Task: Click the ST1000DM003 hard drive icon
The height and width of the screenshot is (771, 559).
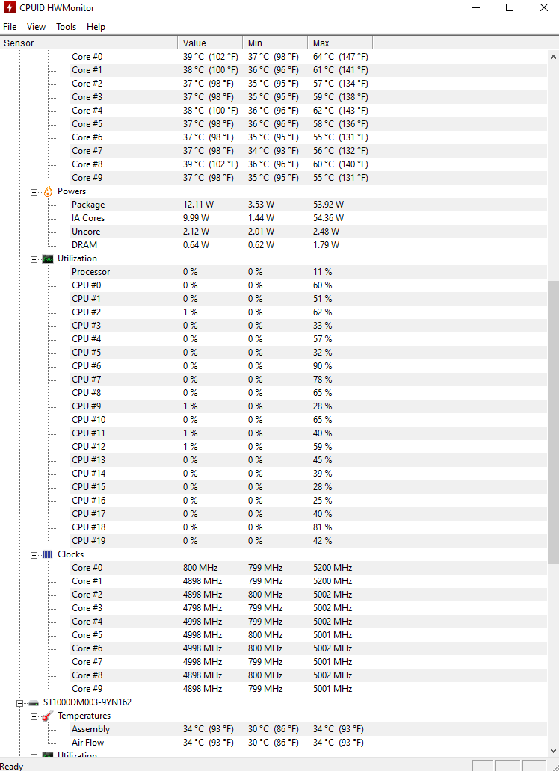Action: (x=34, y=703)
